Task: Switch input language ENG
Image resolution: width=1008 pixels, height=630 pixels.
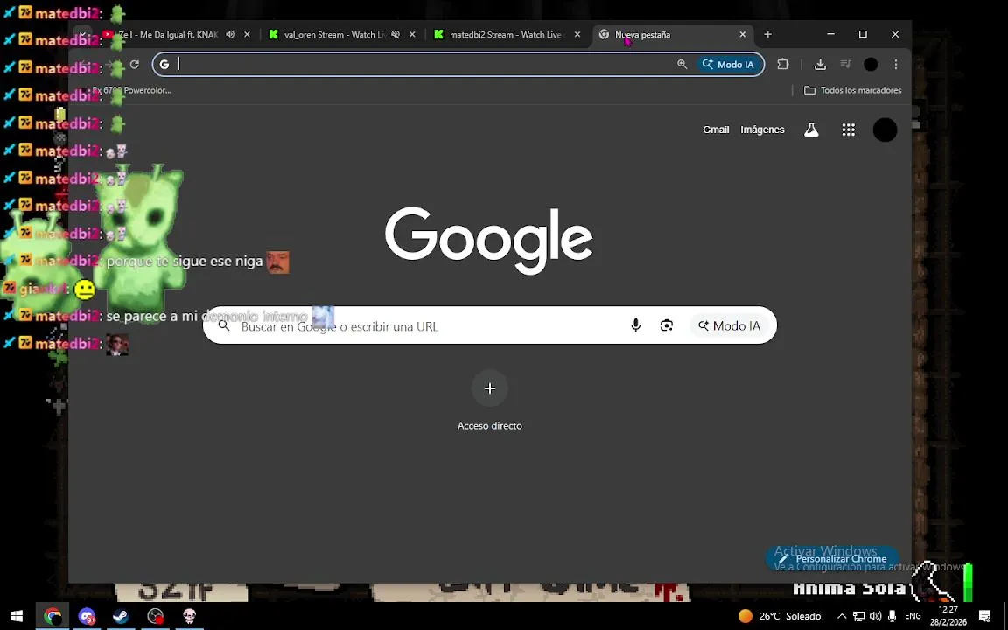Action: 913,617
